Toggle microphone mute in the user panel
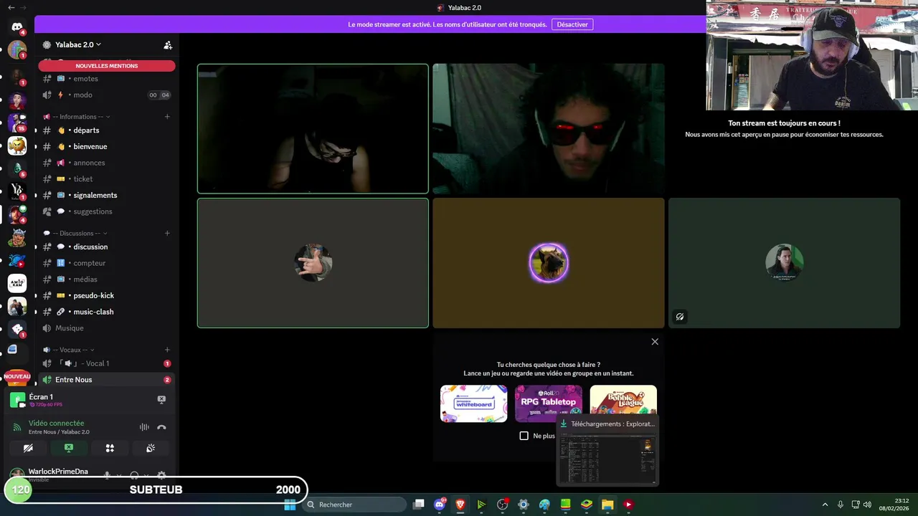The width and height of the screenshot is (918, 516). pos(107,475)
